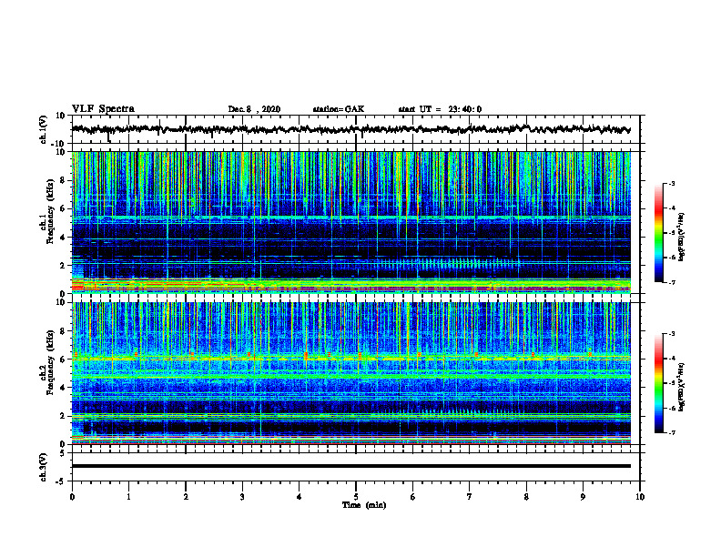Click the "-3" label on ch.1 color scale
The height and width of the screenshot is (557, 721).
[x=671, y=183]
